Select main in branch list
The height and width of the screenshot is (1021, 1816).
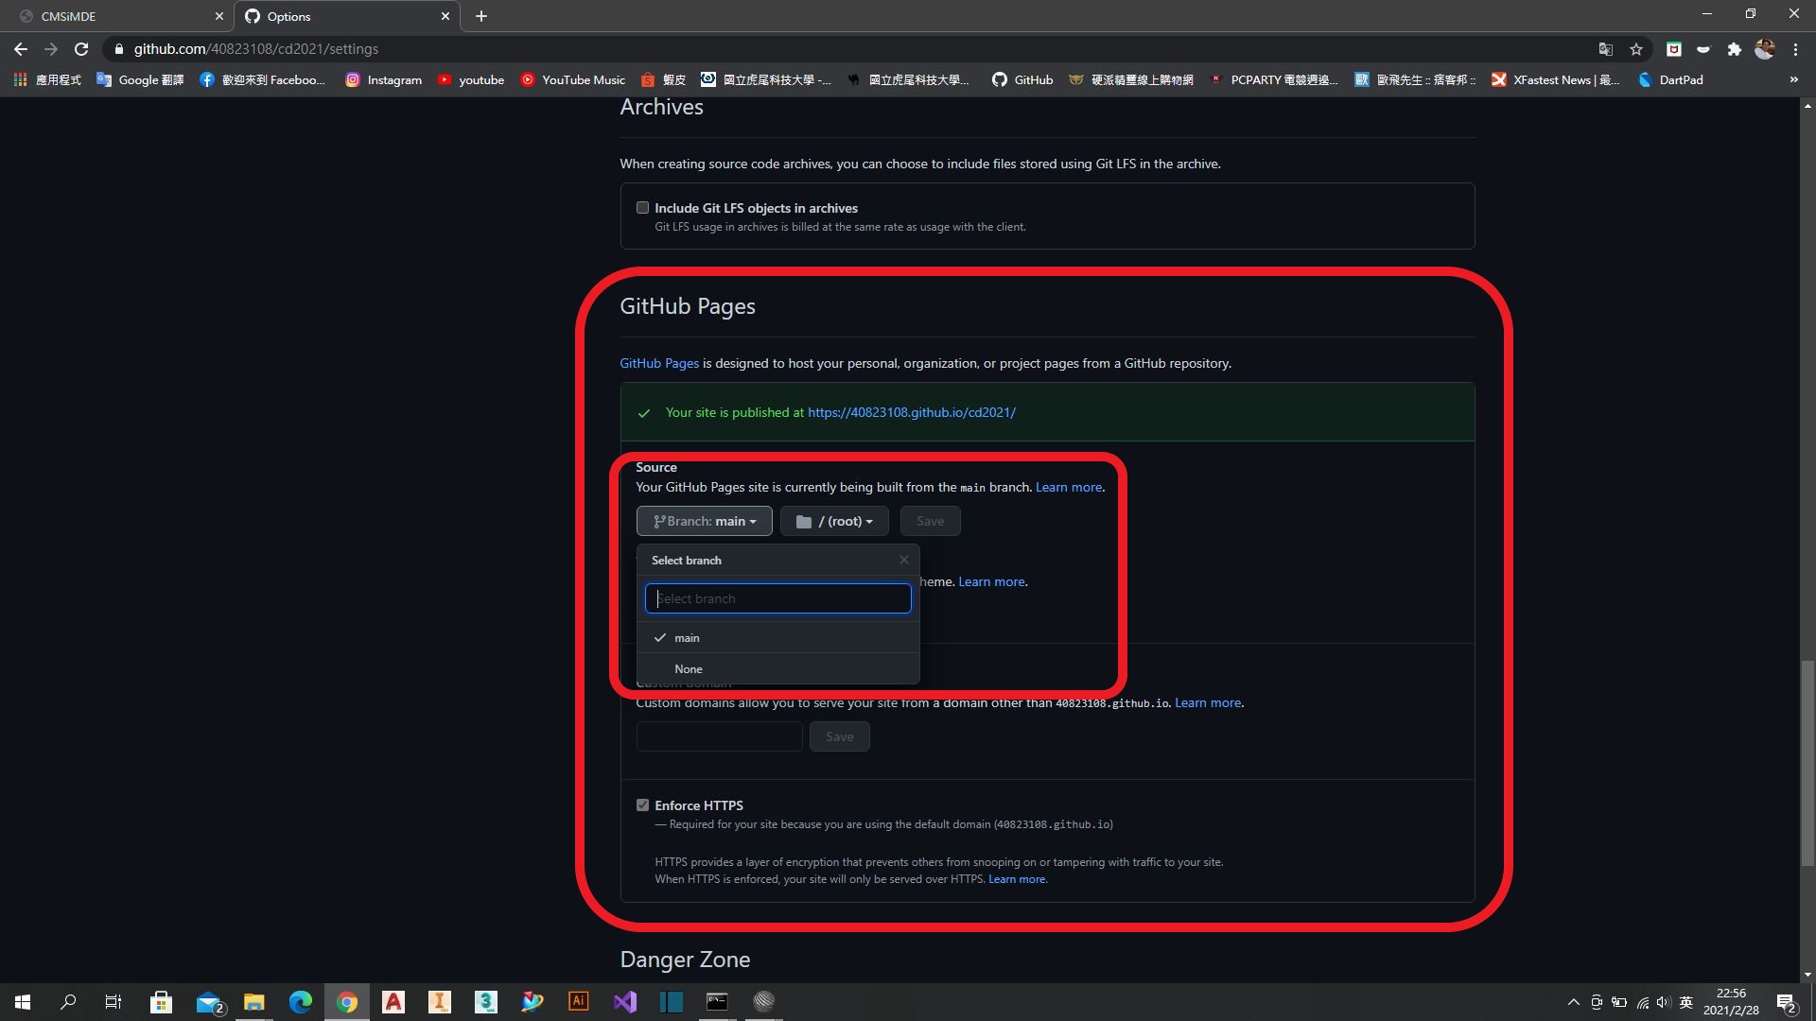coord(777,638)
